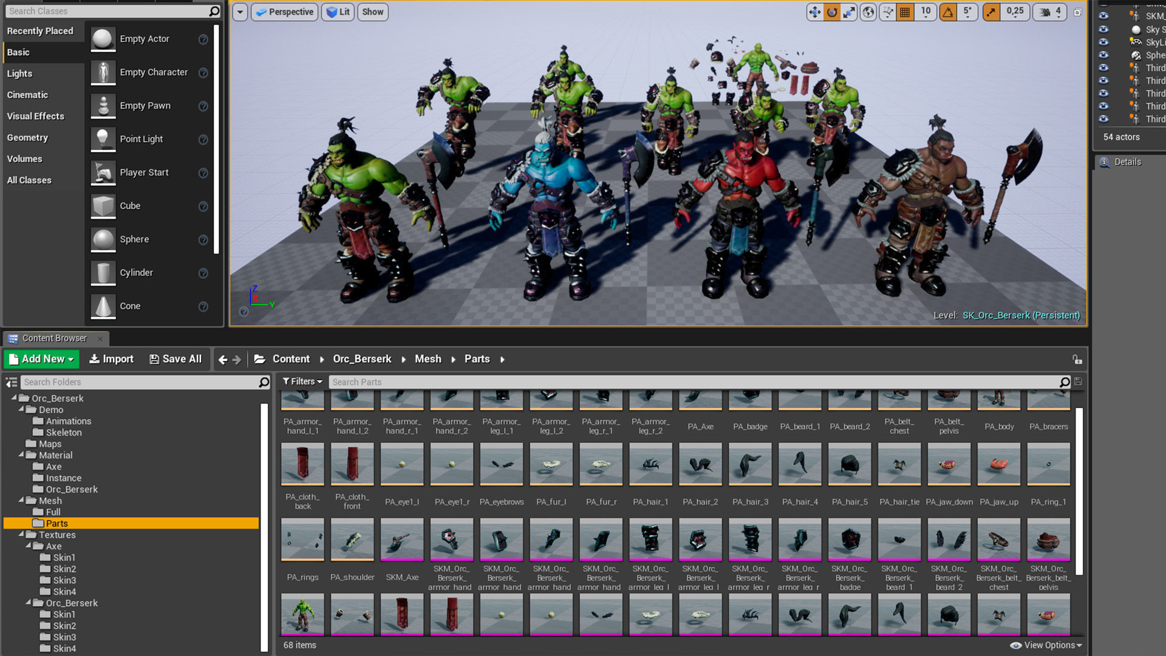Click Save All button
Screen dimensions: 1166x656
pyautogui.click(x=176, y=359)
